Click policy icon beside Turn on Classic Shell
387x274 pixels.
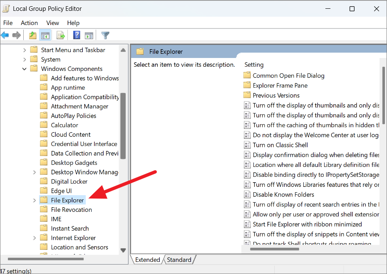coord(247,145)
